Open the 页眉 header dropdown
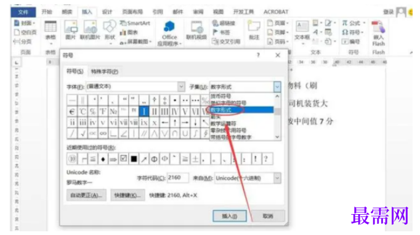This screenshot has height=235, width=420. (278, 23)
